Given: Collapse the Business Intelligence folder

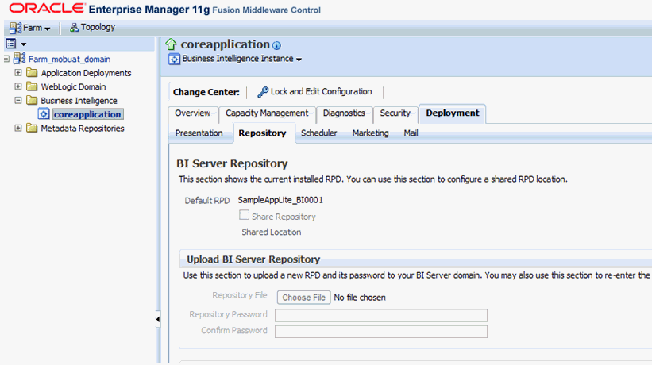Looking at the screenshot, I should pyautogui.click(x=18, y=100).
